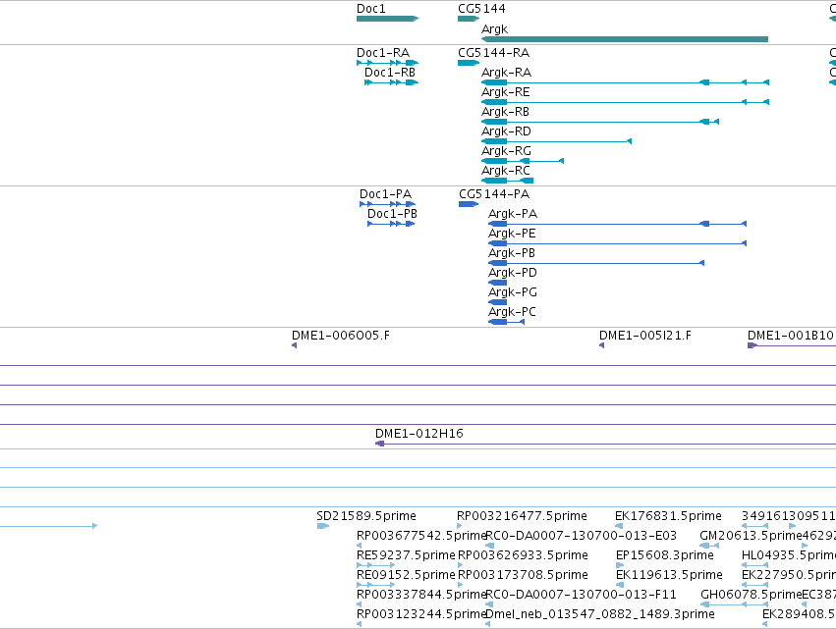The height and width of the screenshot is (629, 836).
Task: Select transcript Argk-RC
Action: point(507,181)
